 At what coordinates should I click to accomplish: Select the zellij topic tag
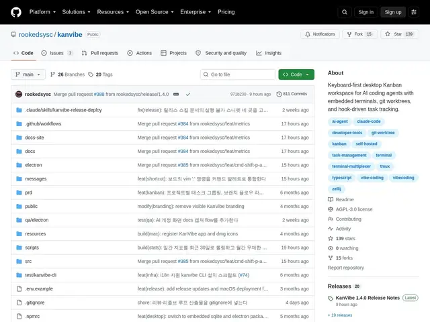(337, 189)
